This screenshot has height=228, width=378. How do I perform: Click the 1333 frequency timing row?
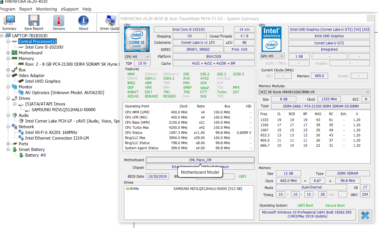coord(314,120)
